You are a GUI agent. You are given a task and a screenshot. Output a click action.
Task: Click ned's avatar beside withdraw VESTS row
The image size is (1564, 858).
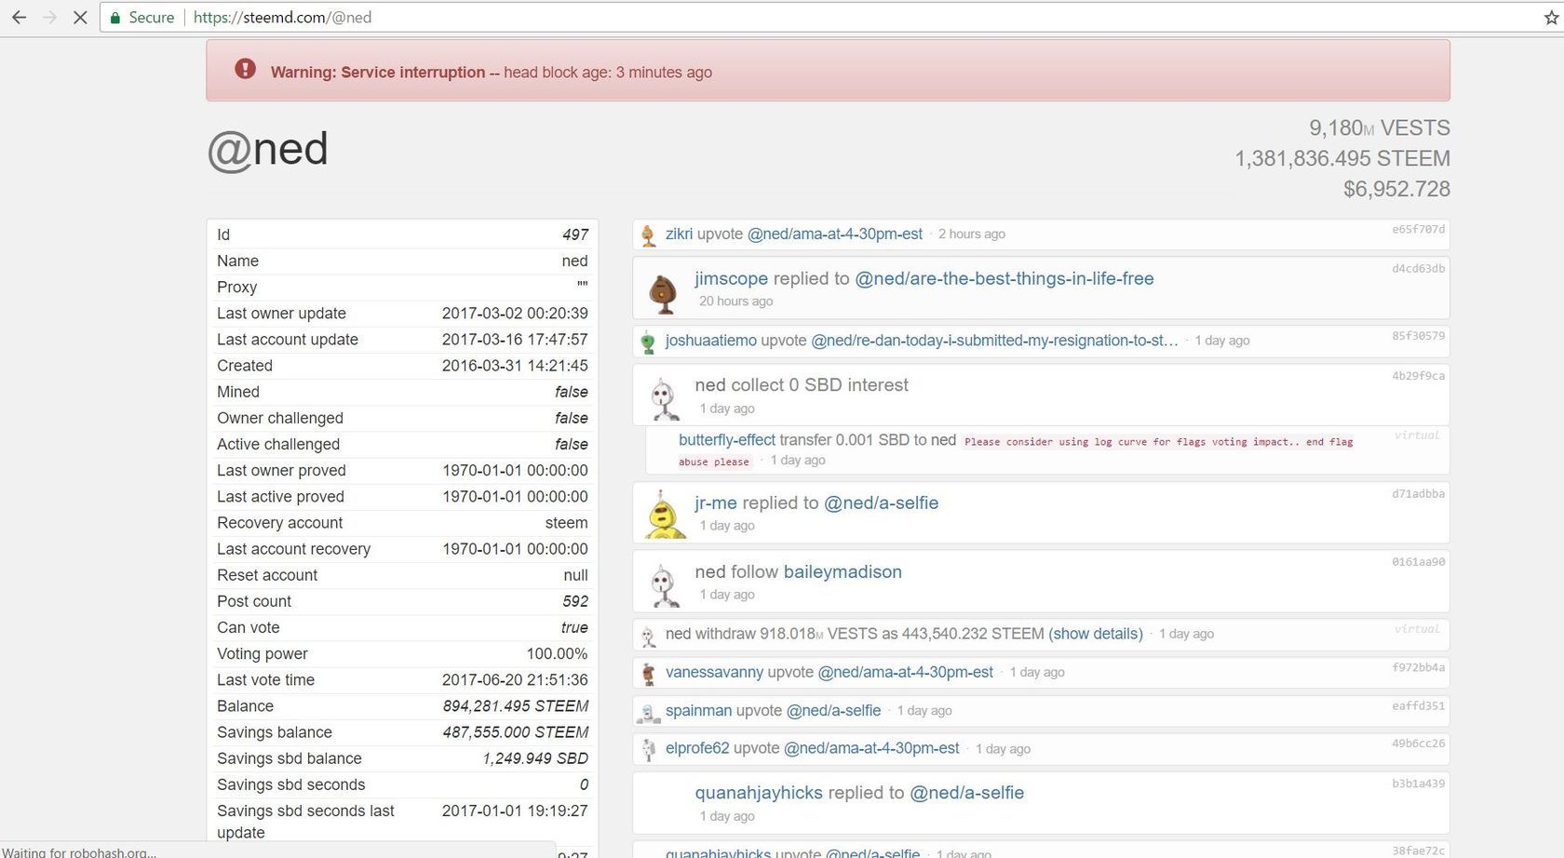(649, 636)
